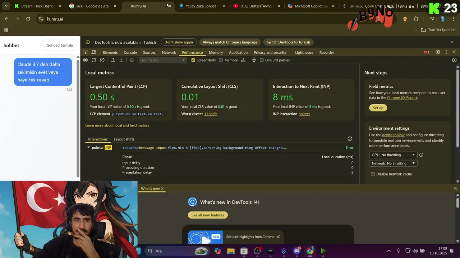This screenshot has height=258, width=460.
Task: Clear the performance recording
Action: (102, 60)
